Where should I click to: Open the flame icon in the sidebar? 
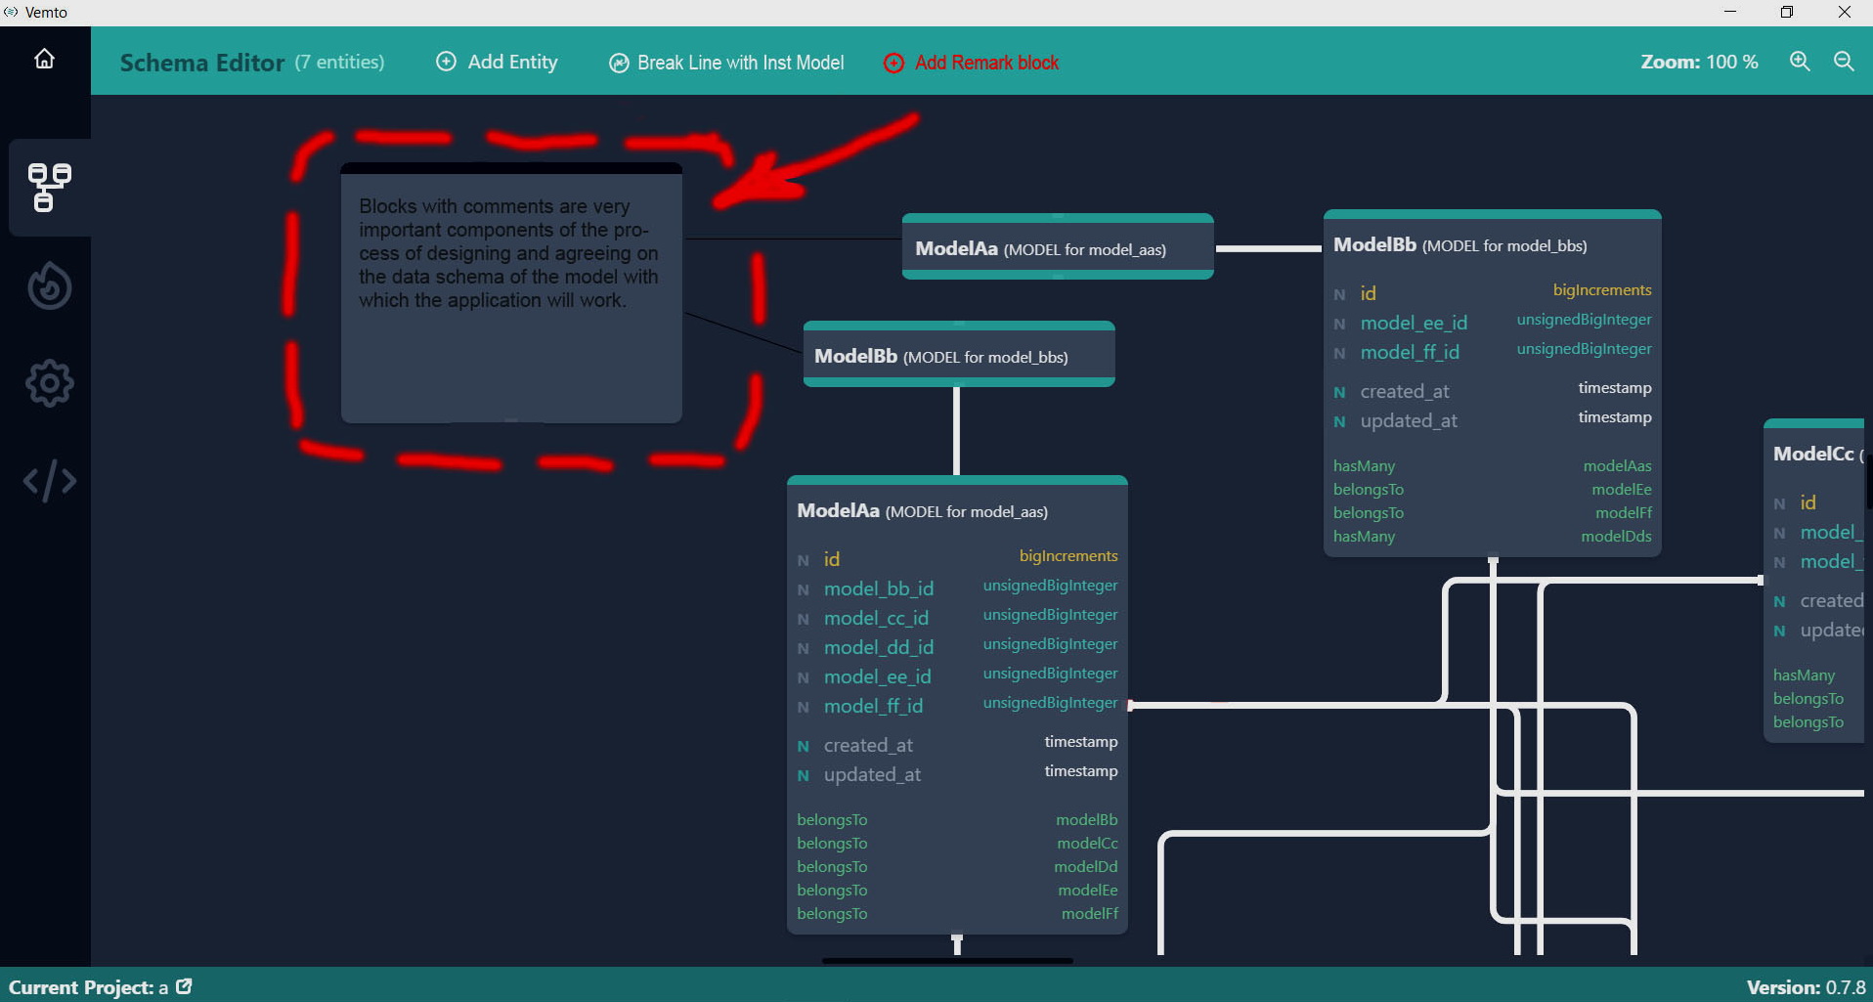point(49,285)
